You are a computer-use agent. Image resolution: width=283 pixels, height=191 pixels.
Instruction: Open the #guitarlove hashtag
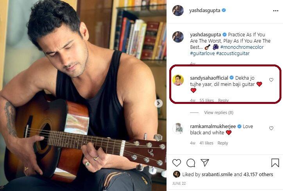(202, 54)
